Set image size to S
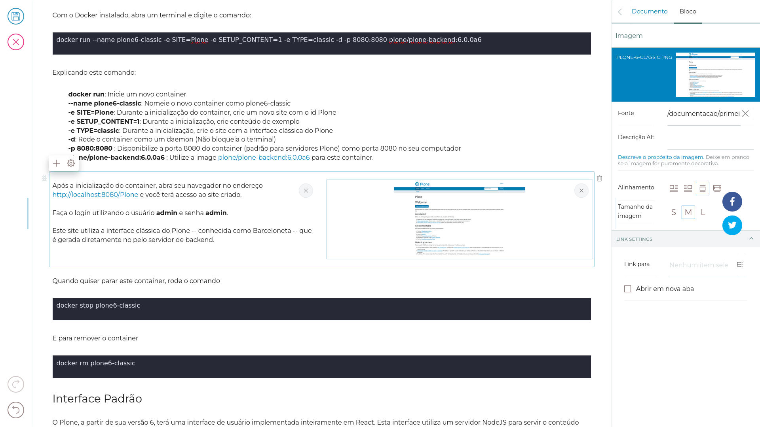This screenshot has width=760, height=427. point(674,212)
